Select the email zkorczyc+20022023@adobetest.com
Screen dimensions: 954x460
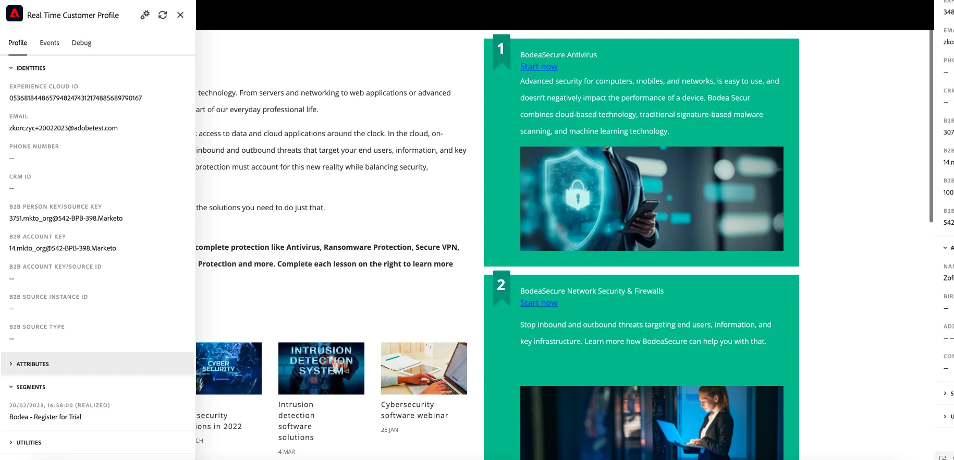coord(64,128)
